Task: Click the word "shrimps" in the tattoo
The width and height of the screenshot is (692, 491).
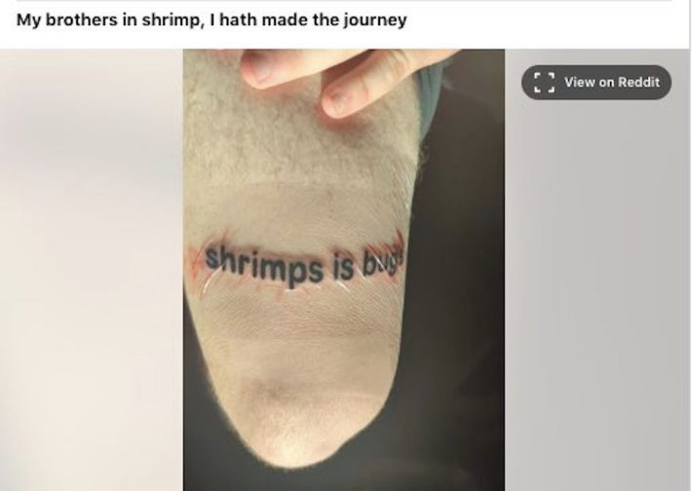Action: click(264, 266)
